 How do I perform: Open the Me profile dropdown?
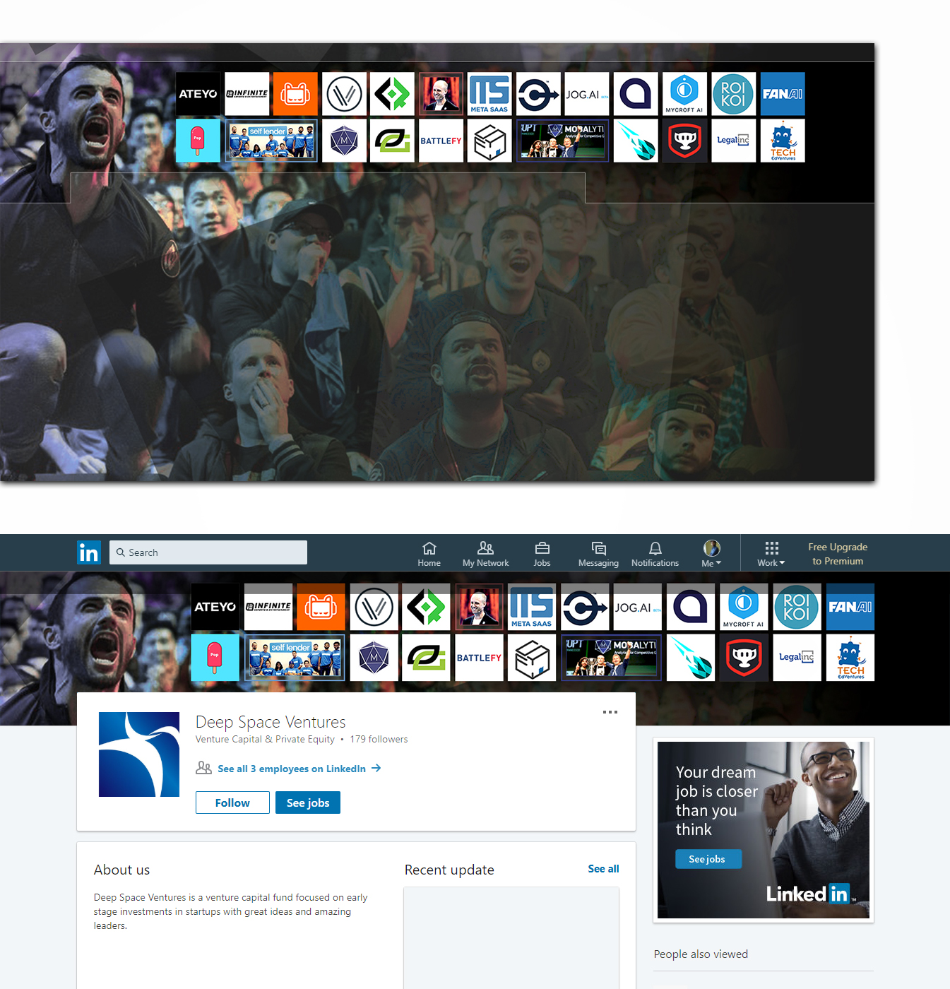[711, 551]
